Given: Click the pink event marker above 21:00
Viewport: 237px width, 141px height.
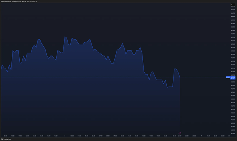Looking at the screenshot, I should coord(180,133).
